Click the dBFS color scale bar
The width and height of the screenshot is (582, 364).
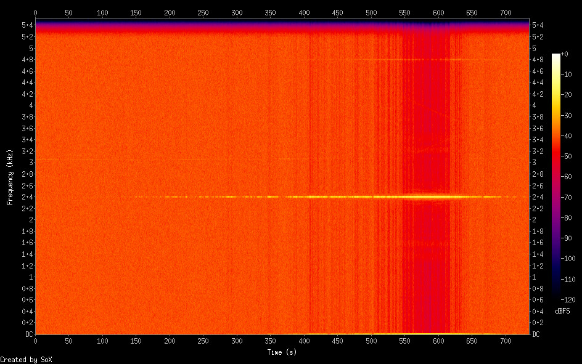click(556, 177)
